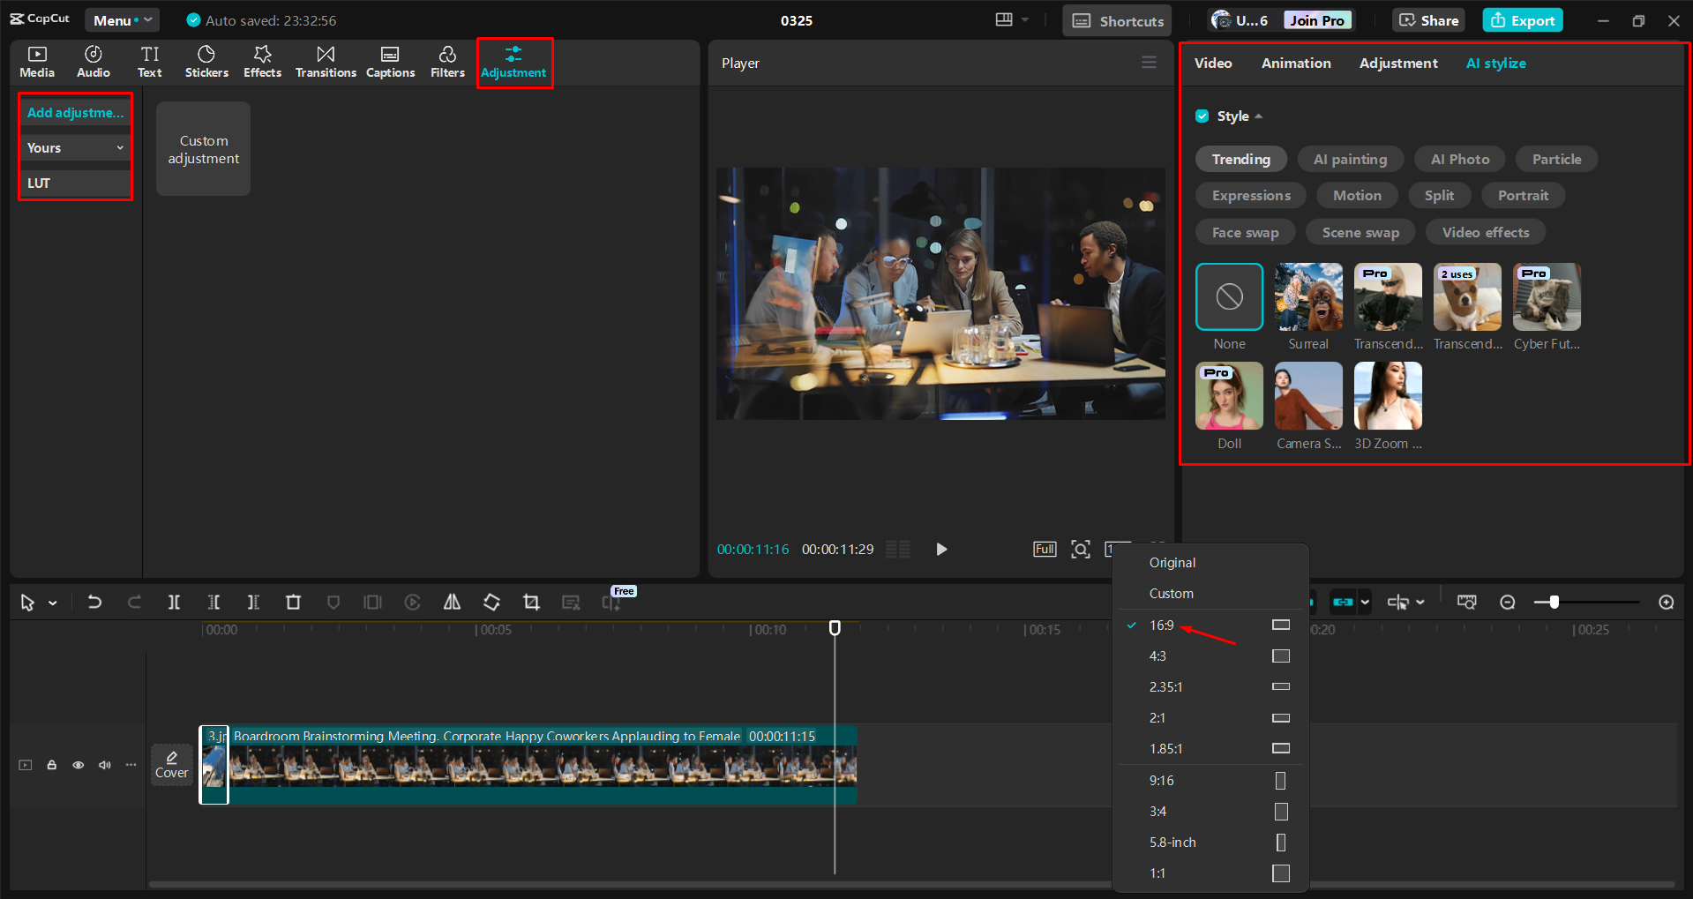Viewport: 1693px width, 899px height.
Task: Select the Audio panel icon
Action: point(93,61)
